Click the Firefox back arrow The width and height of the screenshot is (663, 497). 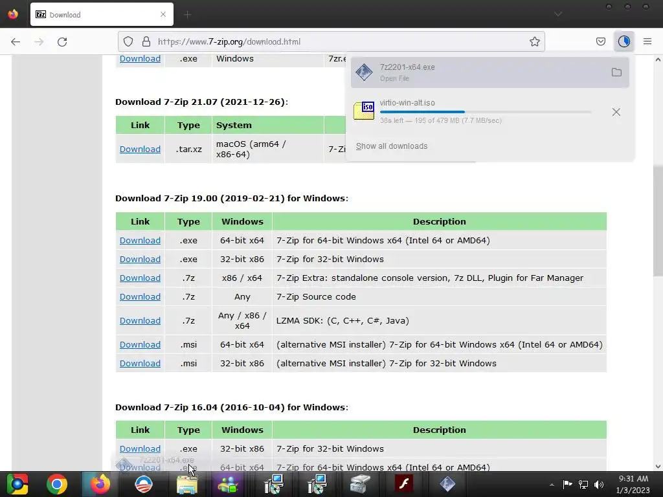tap(16, 41)
